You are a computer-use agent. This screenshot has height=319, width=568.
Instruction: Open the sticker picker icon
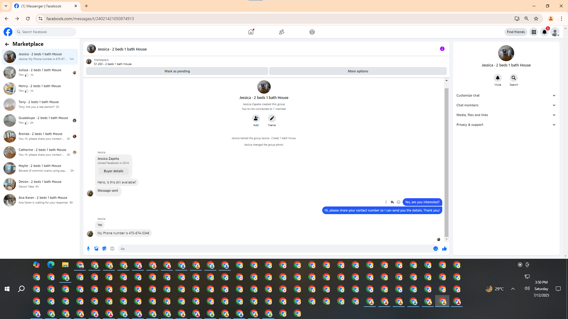coord(104,249)
